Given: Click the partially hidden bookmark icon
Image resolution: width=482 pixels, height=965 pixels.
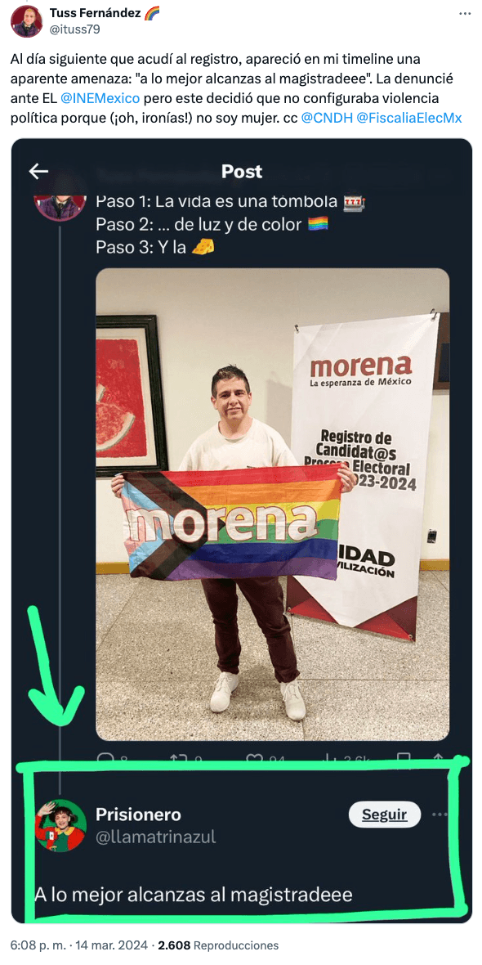Looking at the screenshot, I should point(404,760).
